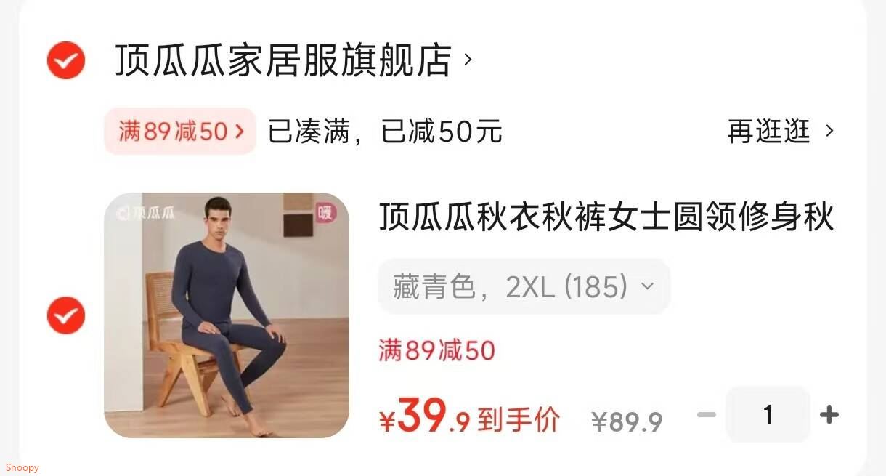This screenshot has width=886, height=476.
Task: Tap the chevron next to store name
Action: coord(468,60)
